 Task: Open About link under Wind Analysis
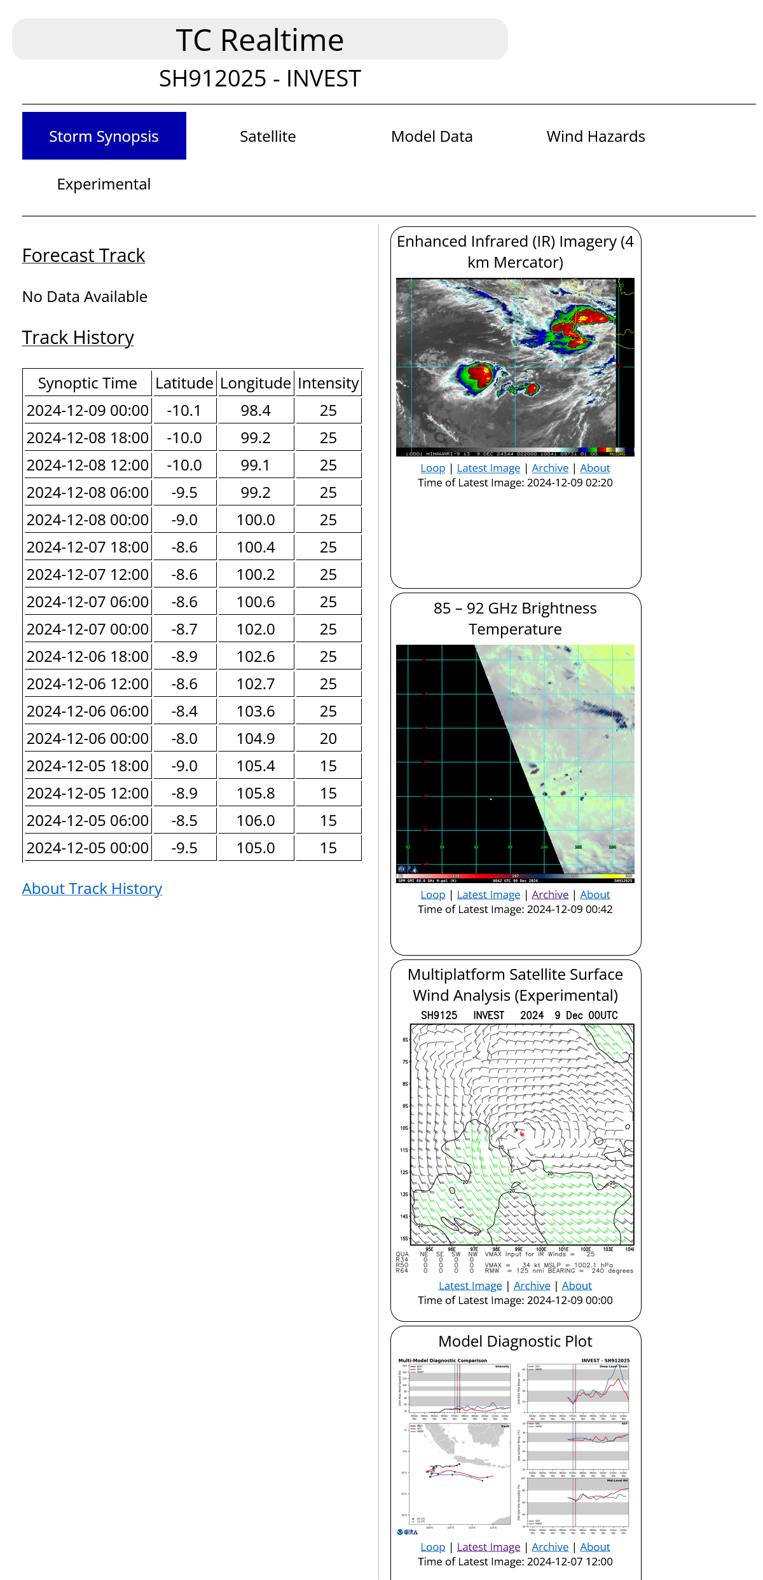[577, 1286]
